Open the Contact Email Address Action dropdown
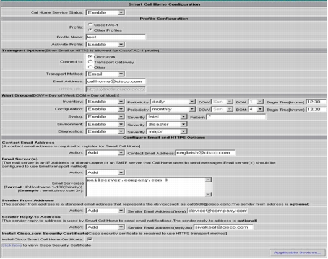The image size is (328, 259). tap(105, 153)
